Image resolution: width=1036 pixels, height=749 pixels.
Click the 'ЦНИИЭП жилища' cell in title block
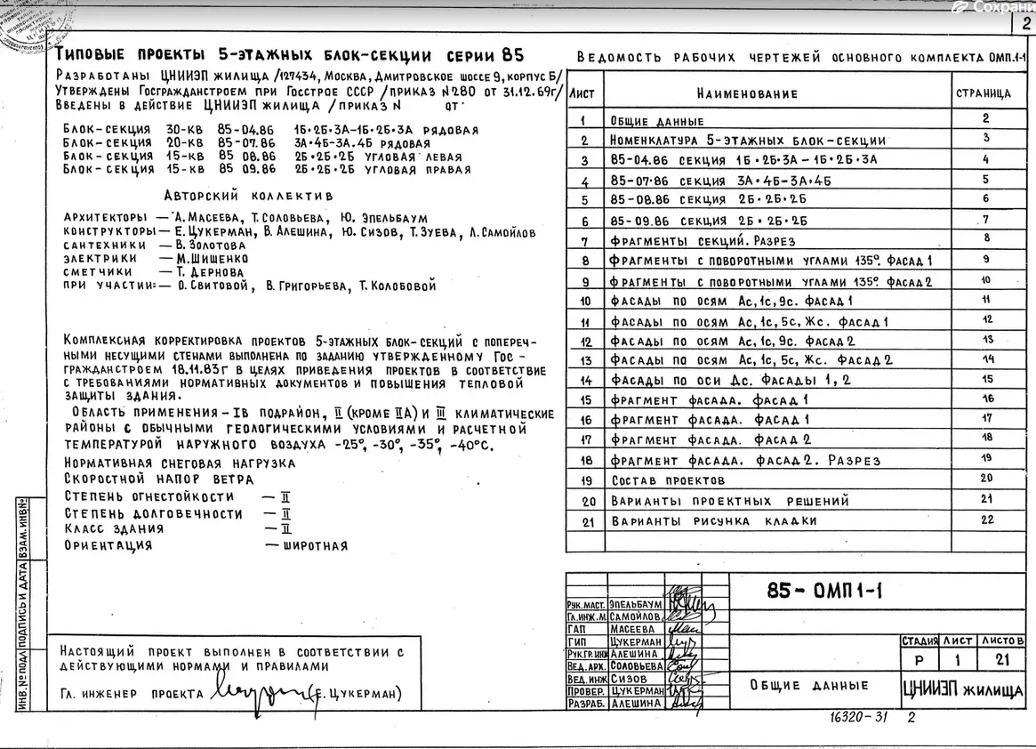click(x=962, y=689)
